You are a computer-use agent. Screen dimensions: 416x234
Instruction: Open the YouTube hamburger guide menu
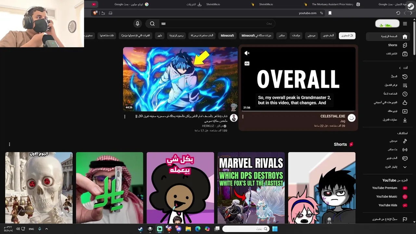[405, 24]
